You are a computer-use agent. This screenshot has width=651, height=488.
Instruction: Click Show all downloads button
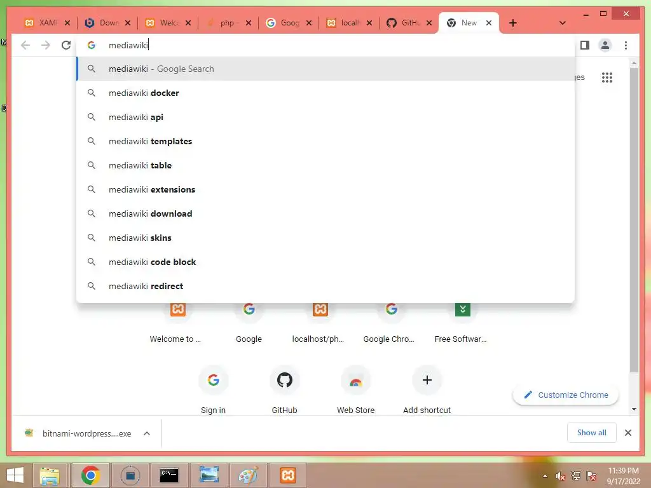[591, 432]
